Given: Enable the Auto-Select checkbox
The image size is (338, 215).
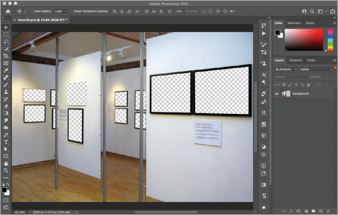Looking at the screenshot, I should tap(32, 11).
